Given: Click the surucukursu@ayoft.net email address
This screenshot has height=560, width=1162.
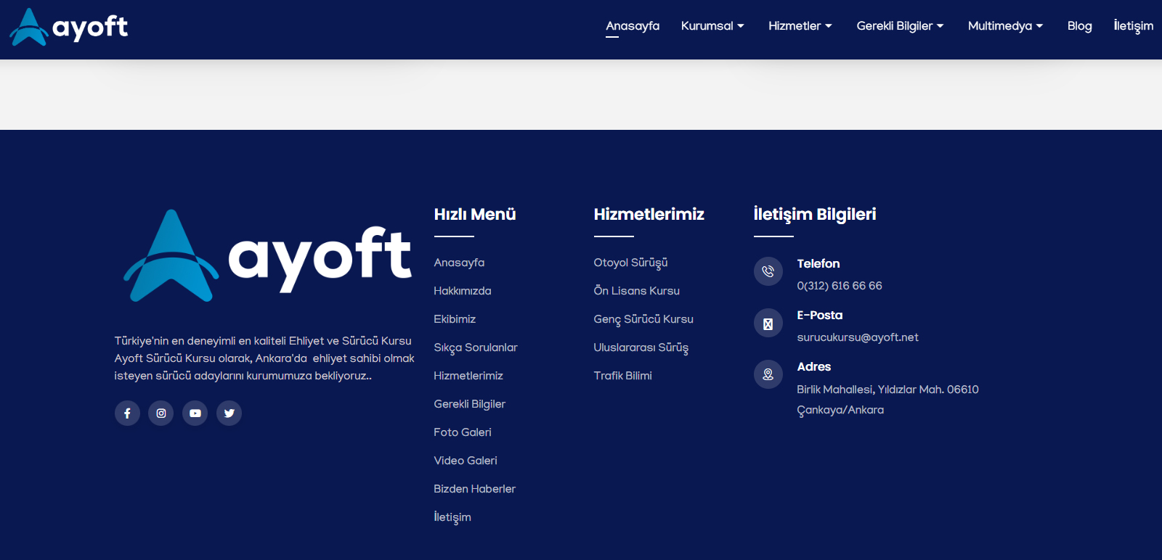Looking at the screenshot, I should [x=858, y=337].
